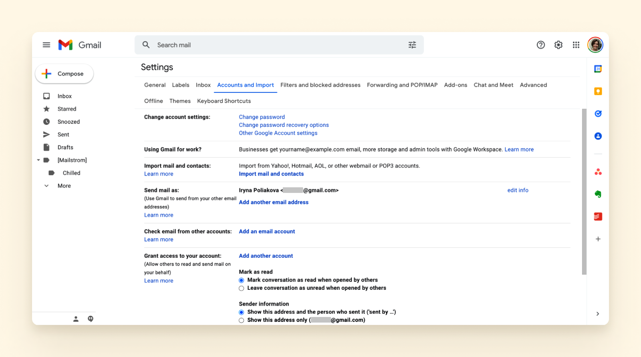Click Add another email address

(x=274, y=202)
